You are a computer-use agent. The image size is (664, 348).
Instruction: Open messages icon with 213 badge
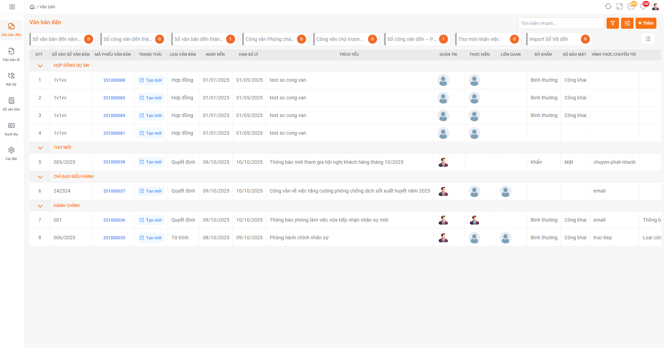click(631, 7)
